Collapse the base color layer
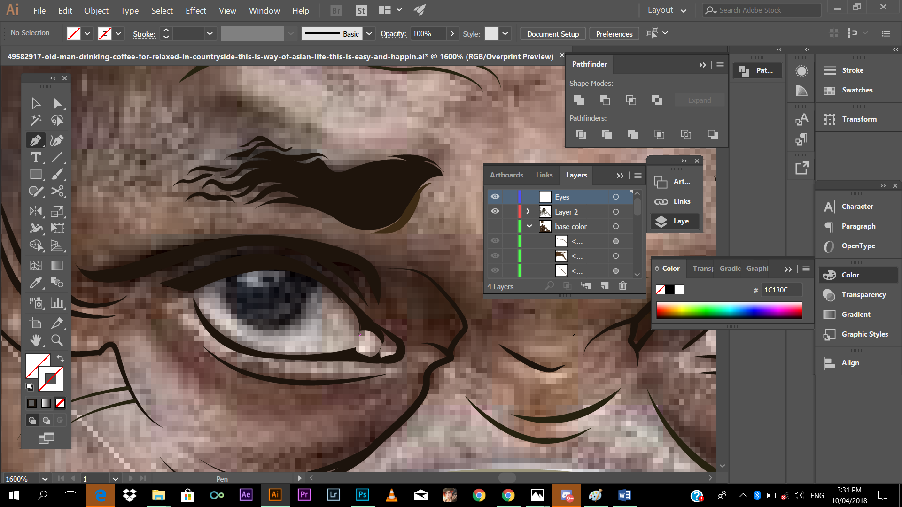The image size is (902, 507). coord(529,226)
